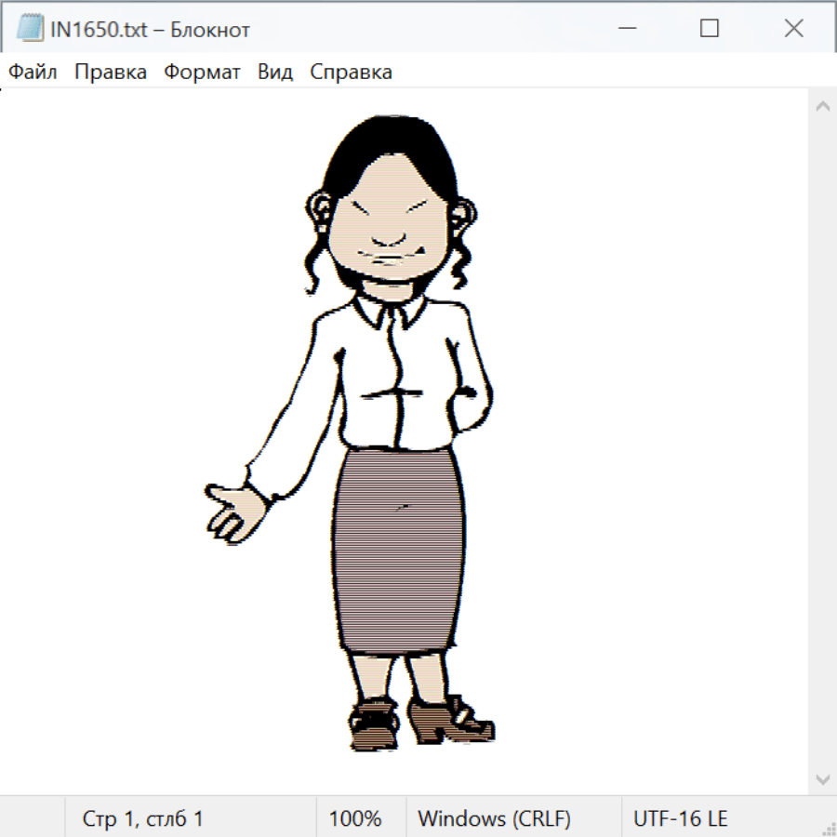This screenshot has height=837, width=837.
Task: Click the Notepad icon in the title bar
Action: [30, 29]
